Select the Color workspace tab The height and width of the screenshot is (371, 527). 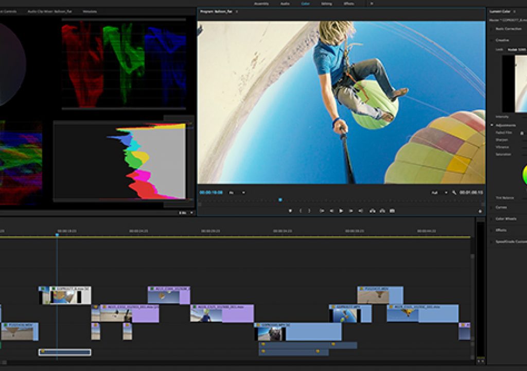[x=306, y=4]
